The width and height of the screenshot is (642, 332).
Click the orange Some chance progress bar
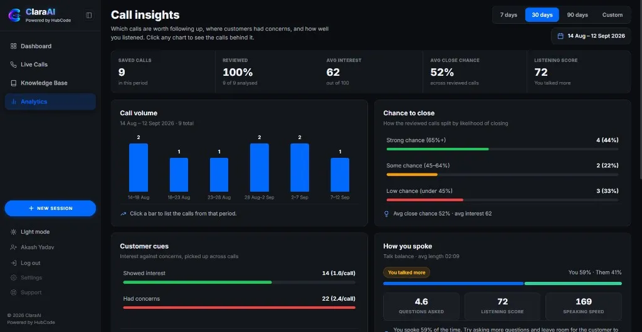tap(412, 175)
